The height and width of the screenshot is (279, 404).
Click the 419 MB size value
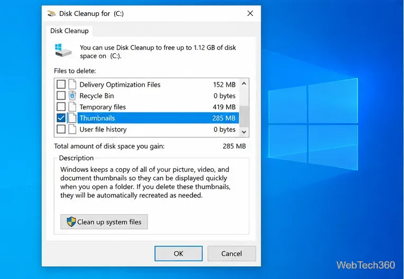224,107
